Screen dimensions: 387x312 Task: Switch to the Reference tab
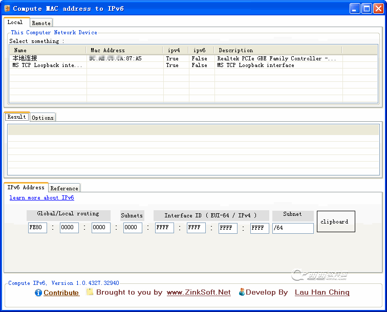[64, 188]
